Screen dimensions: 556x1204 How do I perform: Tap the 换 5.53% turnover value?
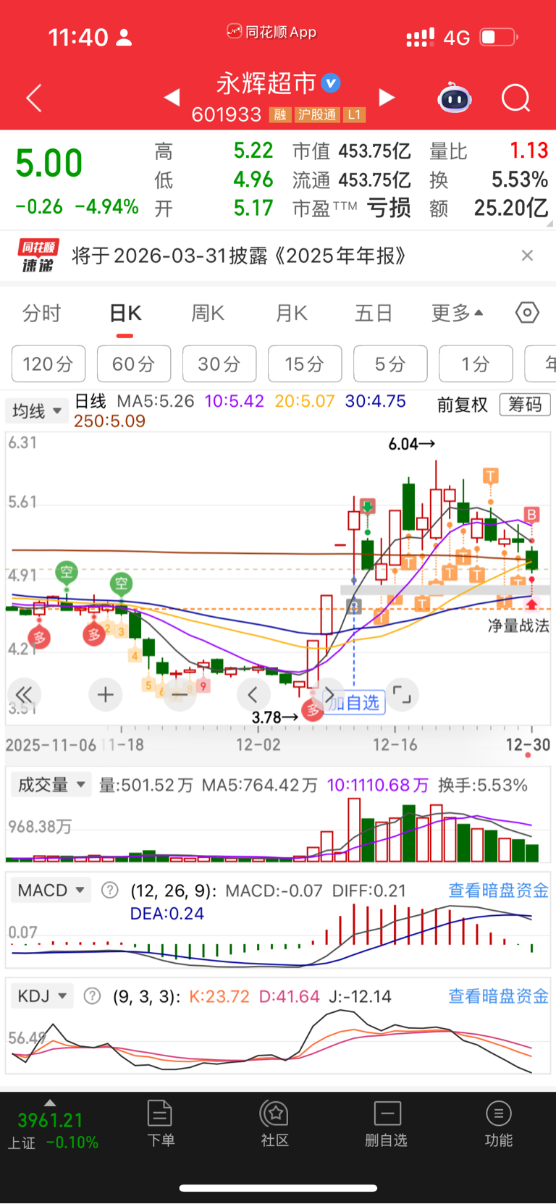tap(520, 180)
